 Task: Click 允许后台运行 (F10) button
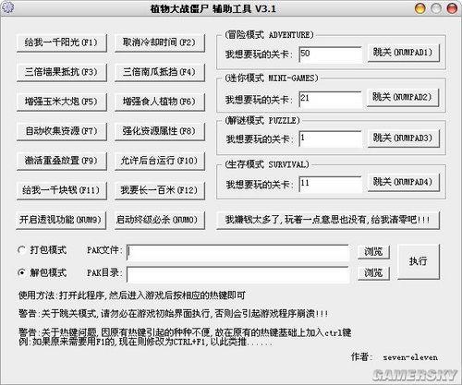(160, 161)
